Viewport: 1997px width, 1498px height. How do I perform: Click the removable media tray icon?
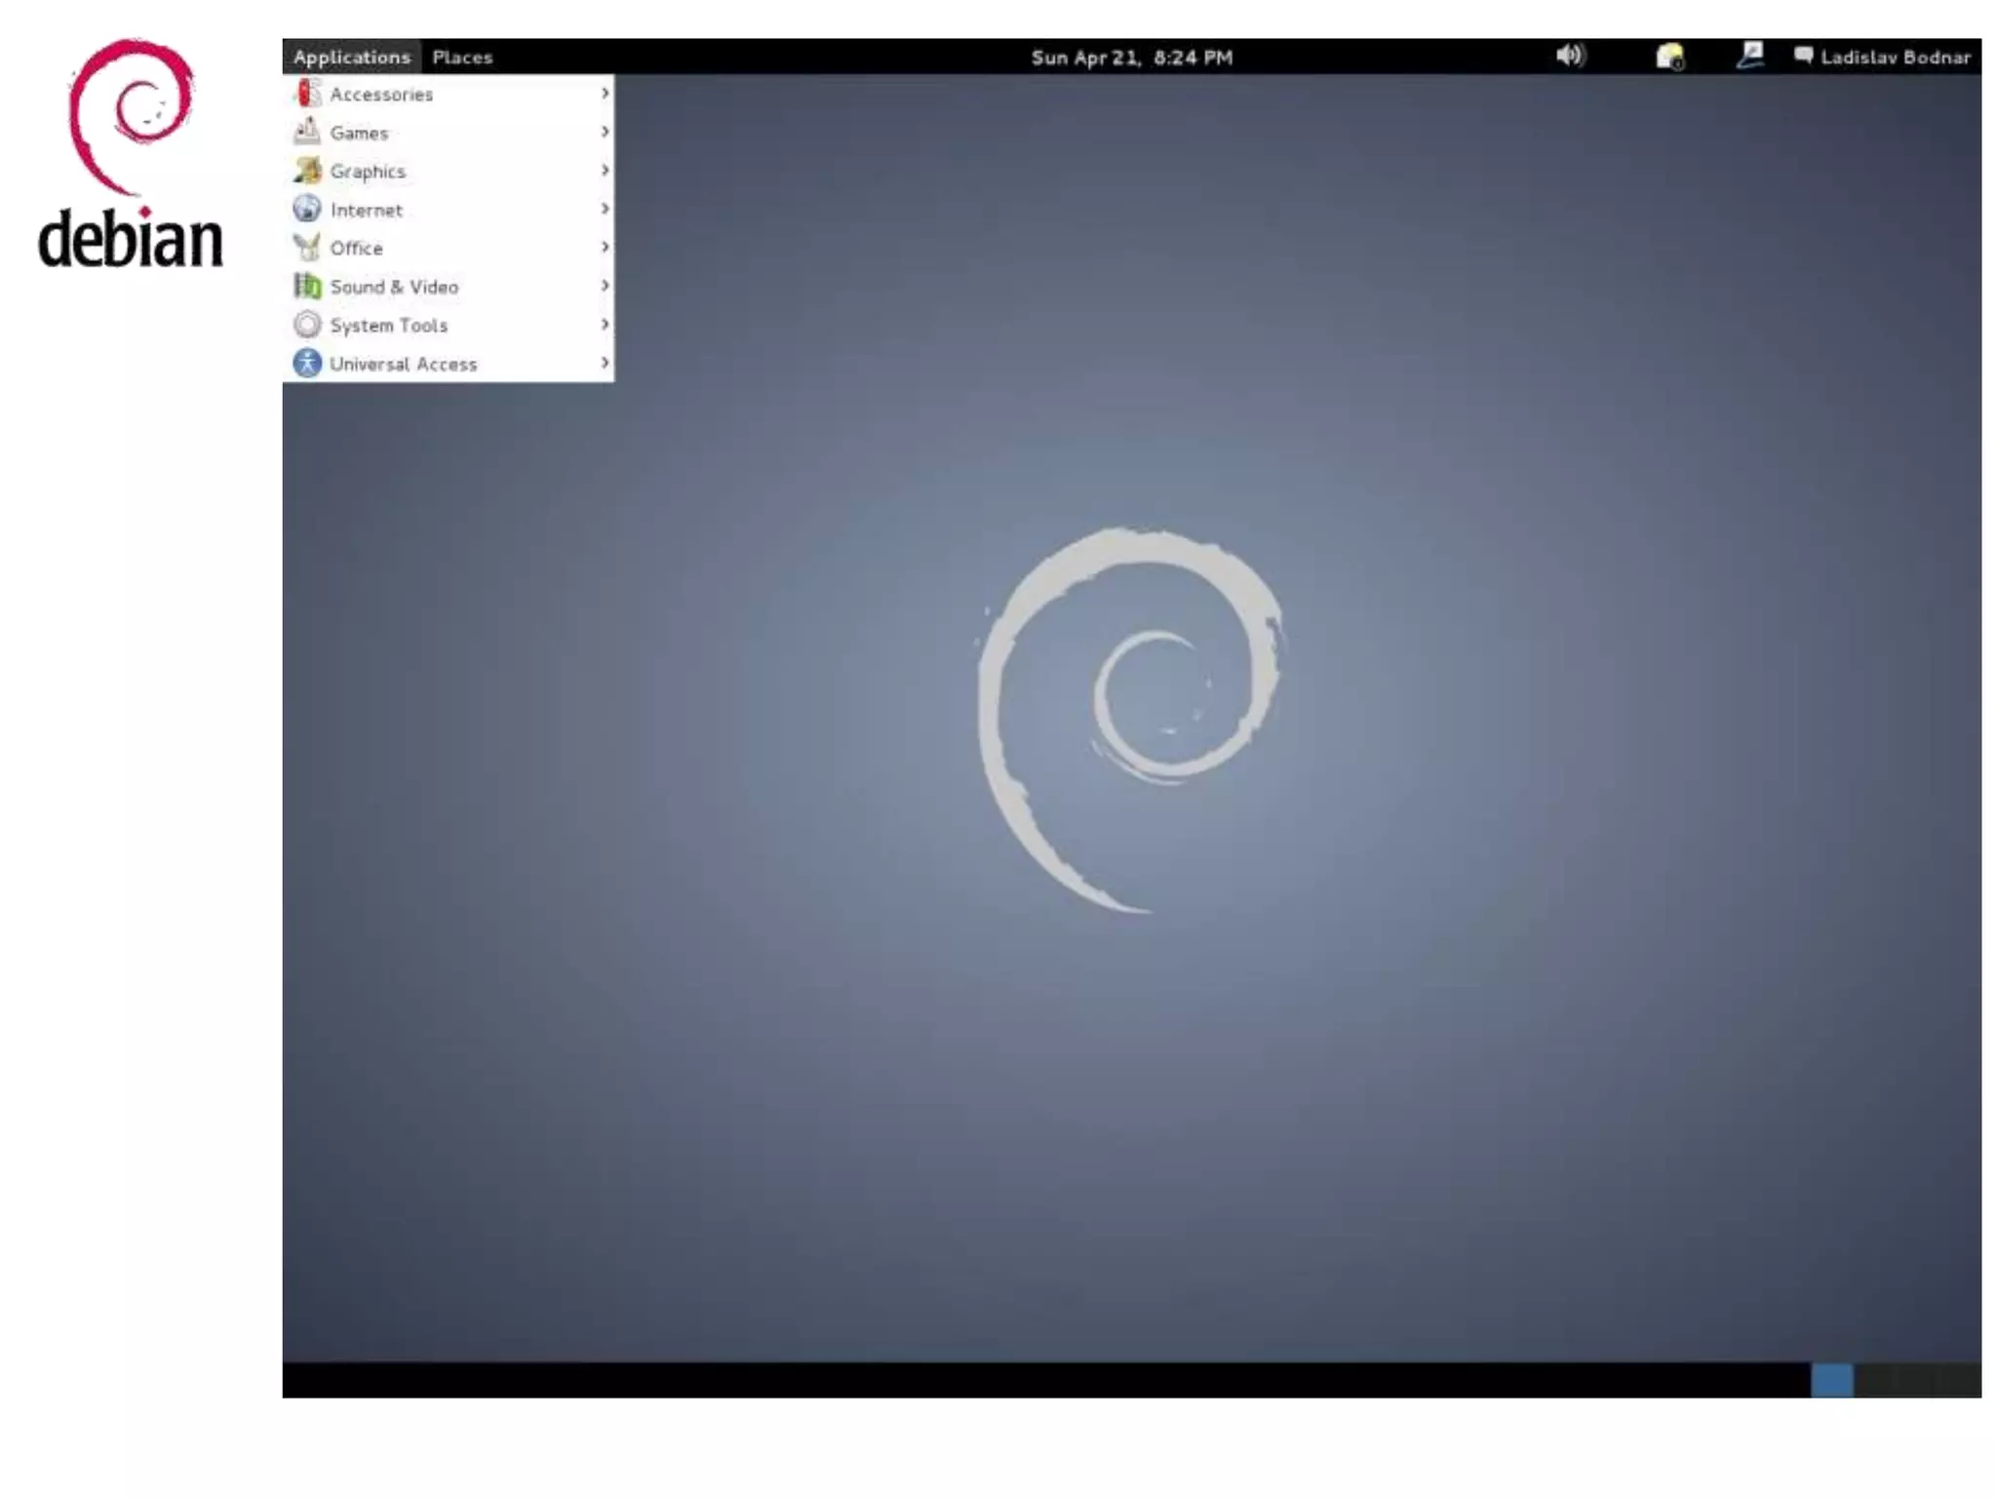[1669, 58]
